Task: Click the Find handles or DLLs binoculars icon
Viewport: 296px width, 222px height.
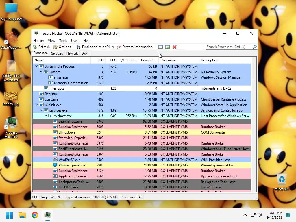Action: click(79, 47)
